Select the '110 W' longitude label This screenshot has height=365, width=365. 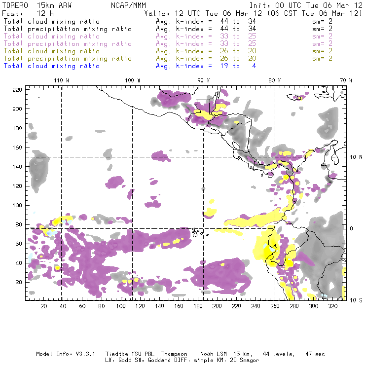(62, 80)
